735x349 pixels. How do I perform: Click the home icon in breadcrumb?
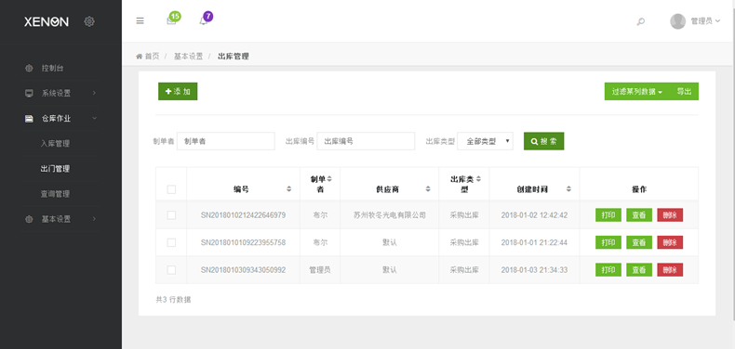140,56
